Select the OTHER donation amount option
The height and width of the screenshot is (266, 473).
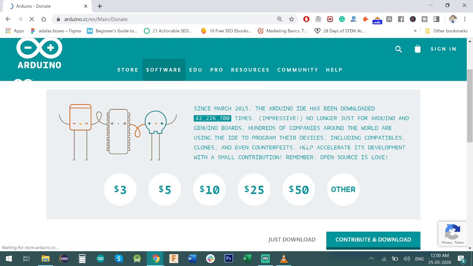click(343, 190)
